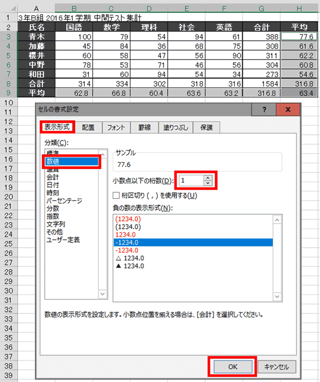Screen dimensions: 320x382
Task: Click negative format list scroll up arrow
Action: coord(277,220)
